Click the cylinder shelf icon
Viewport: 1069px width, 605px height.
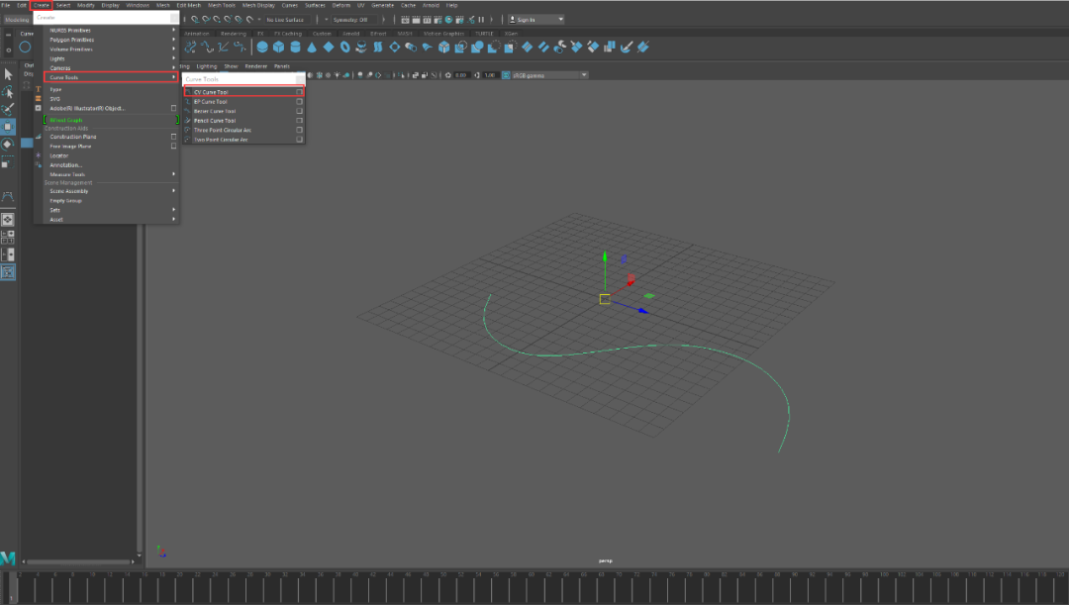point(295,48)
